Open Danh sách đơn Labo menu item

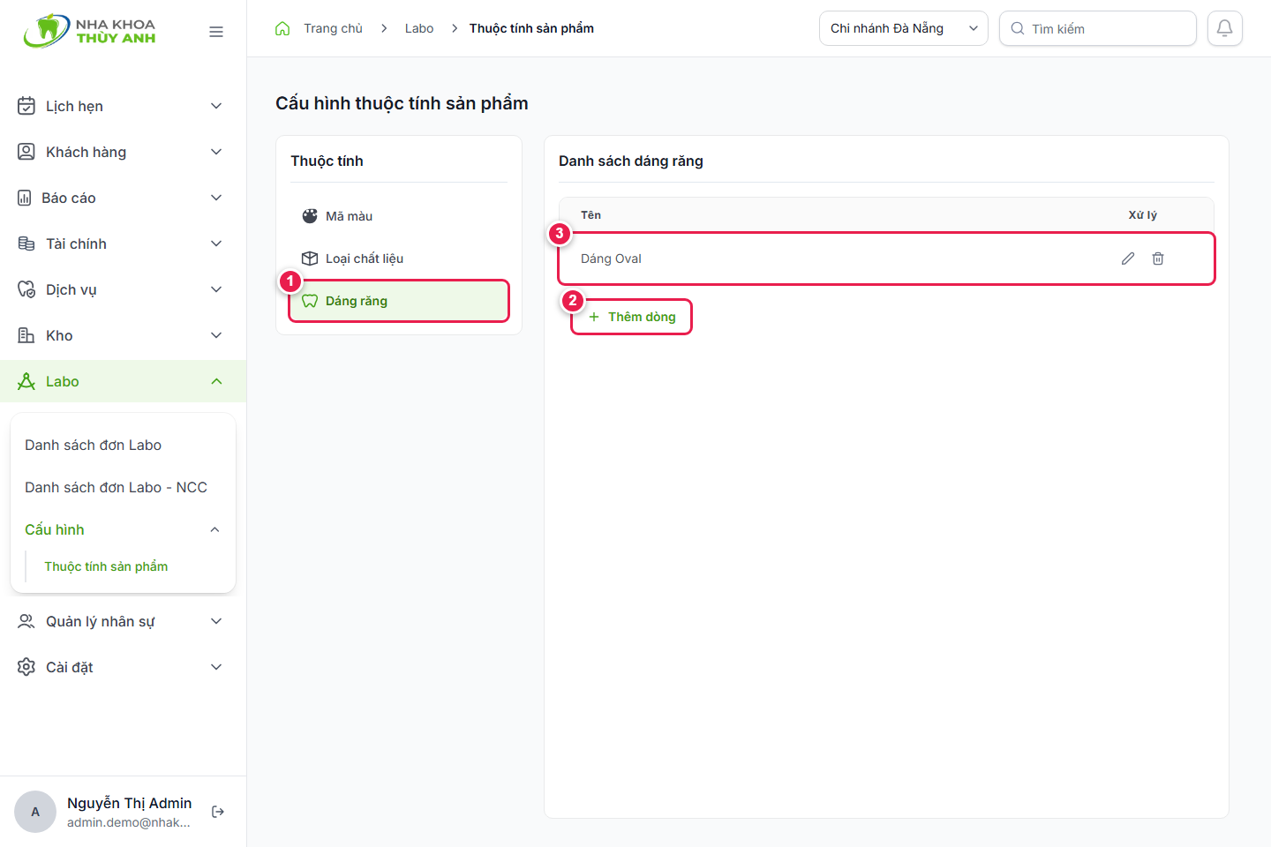pos(93,445)
